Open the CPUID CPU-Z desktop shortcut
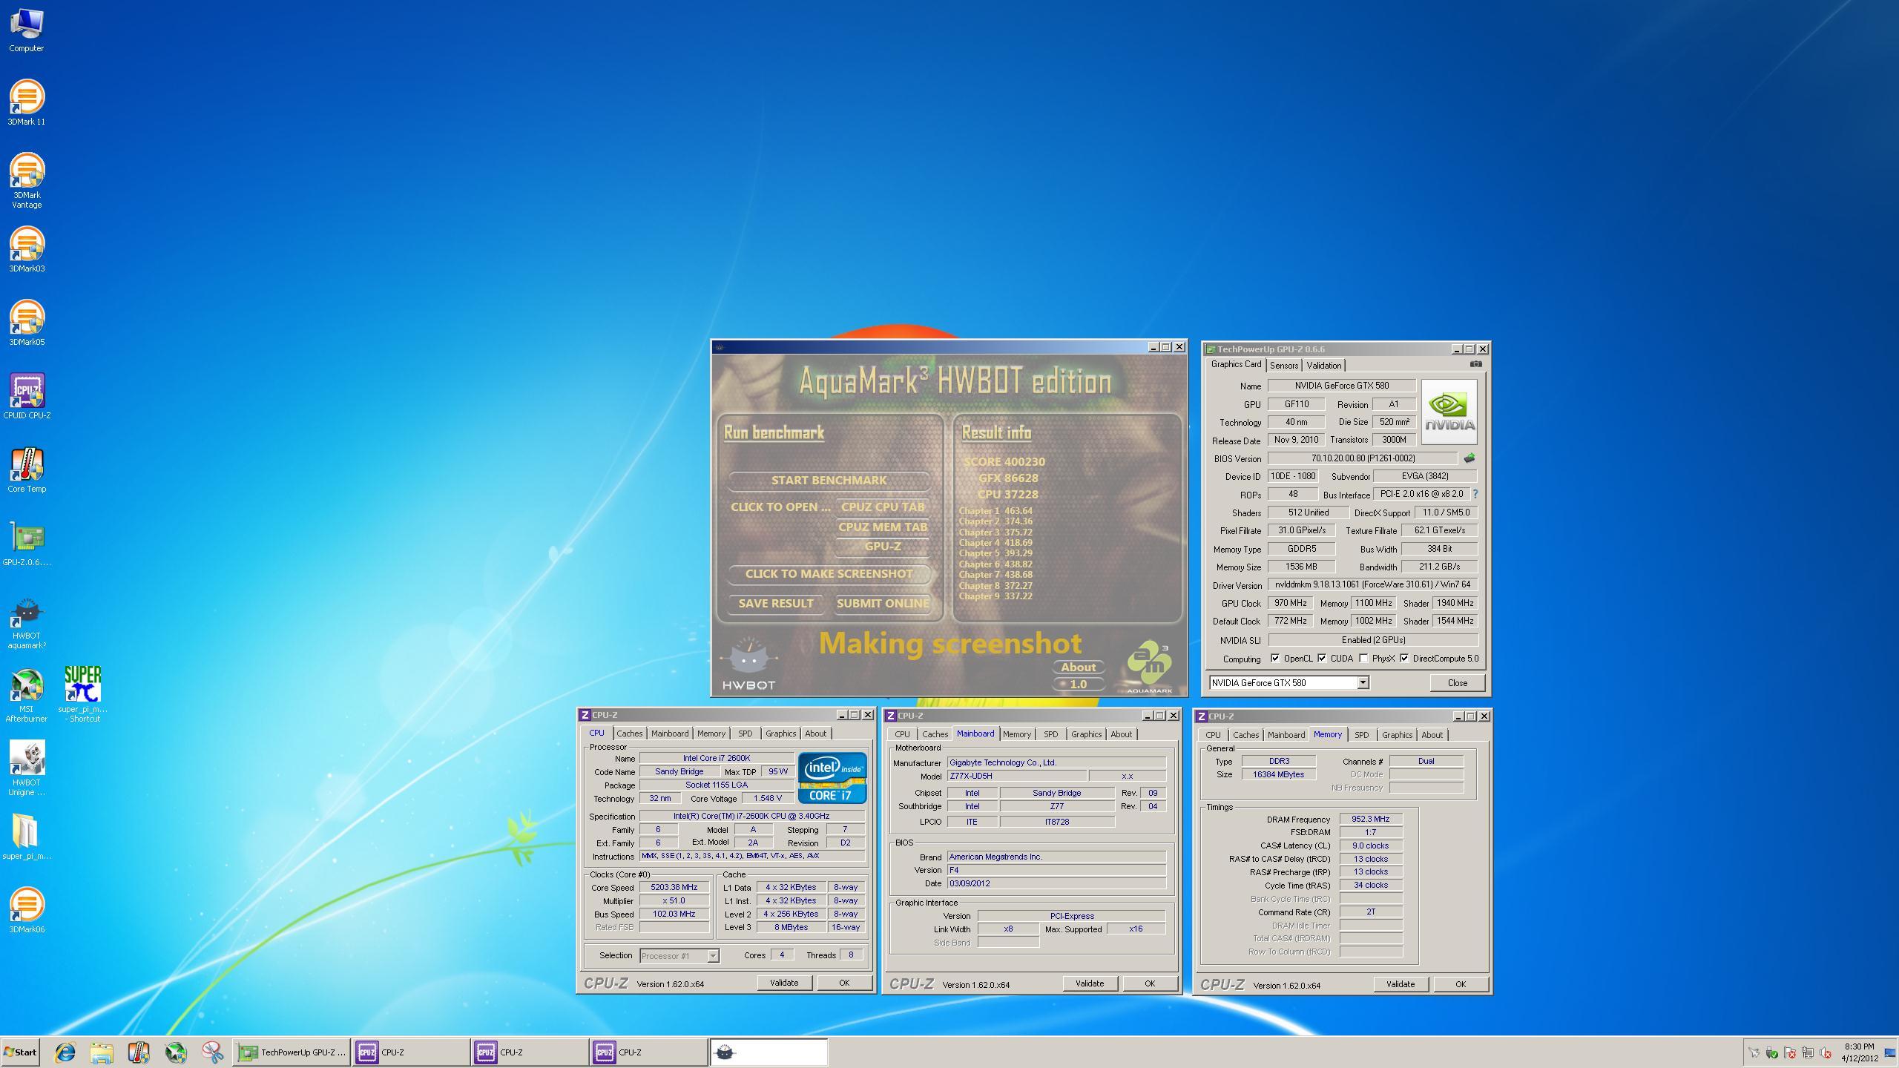1899x1068 pixels. (x=27, y=396)
